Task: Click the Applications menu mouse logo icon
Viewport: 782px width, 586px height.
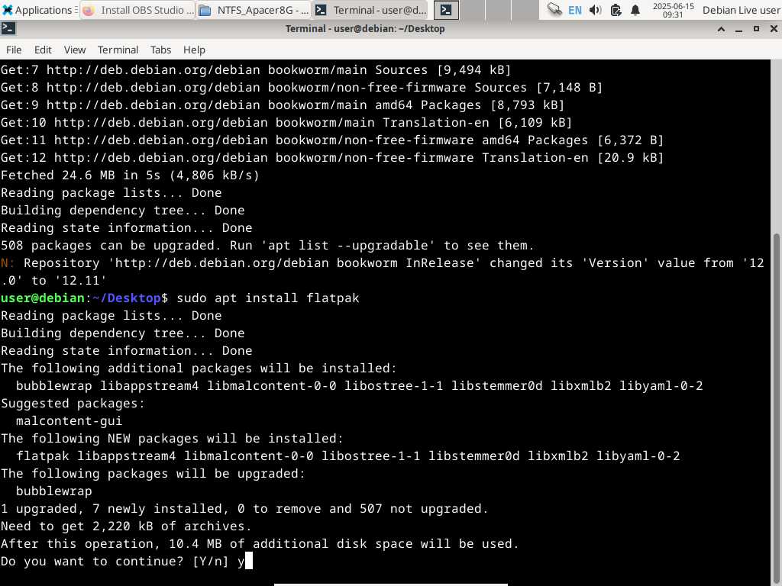Action: (x=8, y=10)
